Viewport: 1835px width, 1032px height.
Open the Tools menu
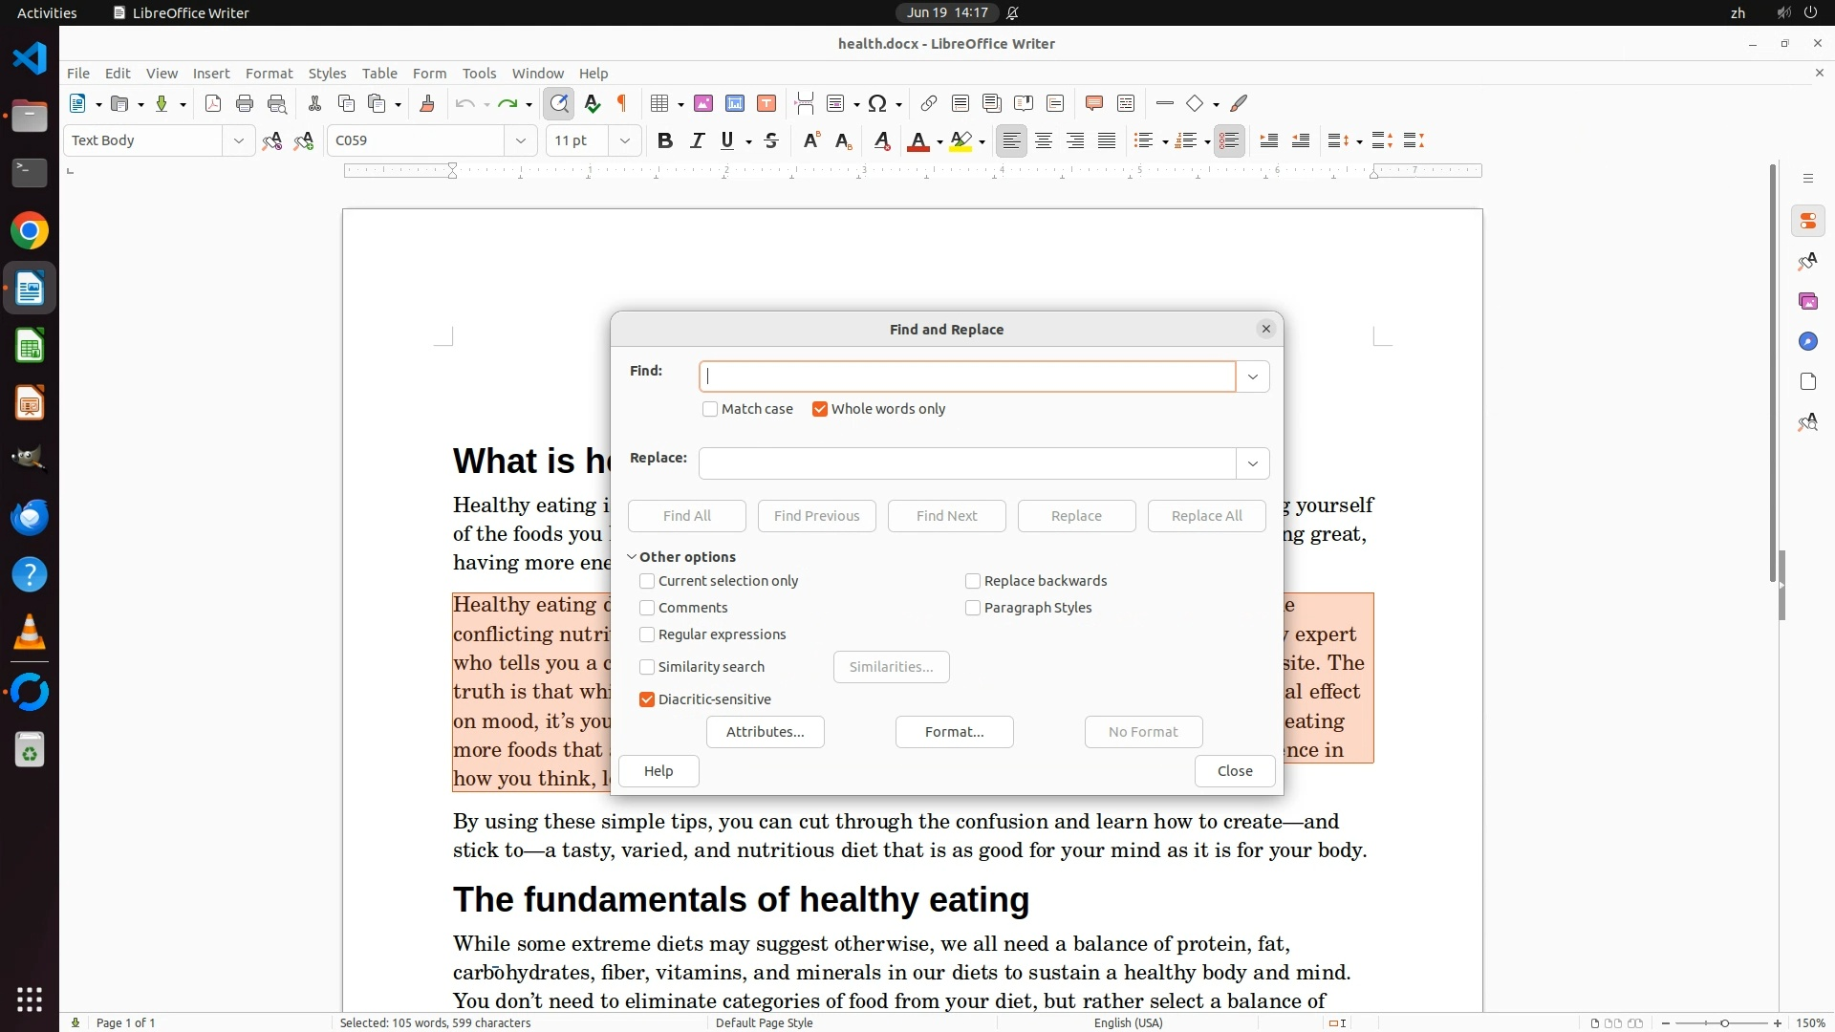pyautogui.click(x=479, y=74)
